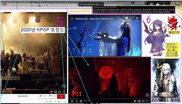The height and width of the screenshot is (104, 182).
Task: Click the red 구독 subscribe button
Action: (61, 97)
